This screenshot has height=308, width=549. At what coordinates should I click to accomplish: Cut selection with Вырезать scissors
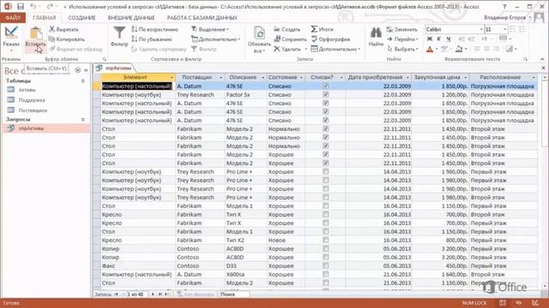(64, 29)
